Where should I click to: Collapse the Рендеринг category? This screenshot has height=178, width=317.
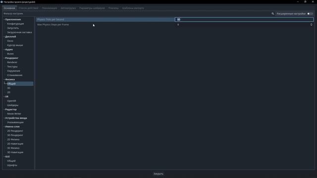coord(4,58)
